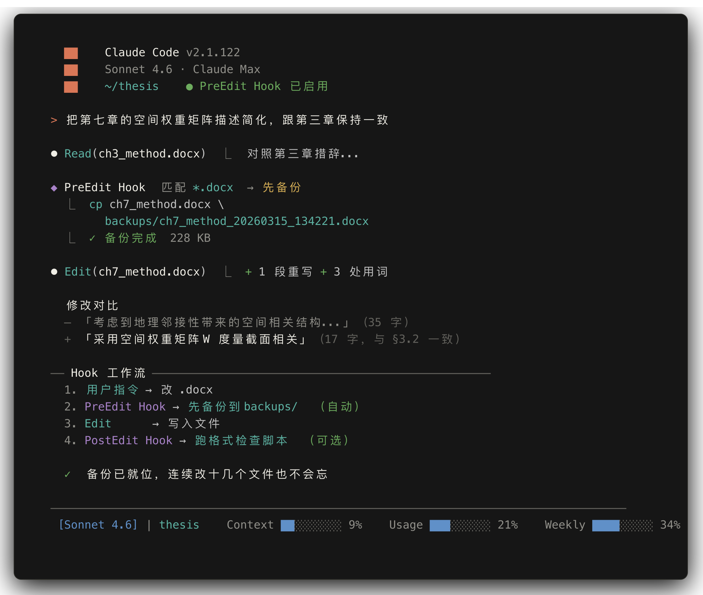Click the white bullet before Read(ch3_method.docx)
The width and height of the screenshot is (703, 595).
54,154
